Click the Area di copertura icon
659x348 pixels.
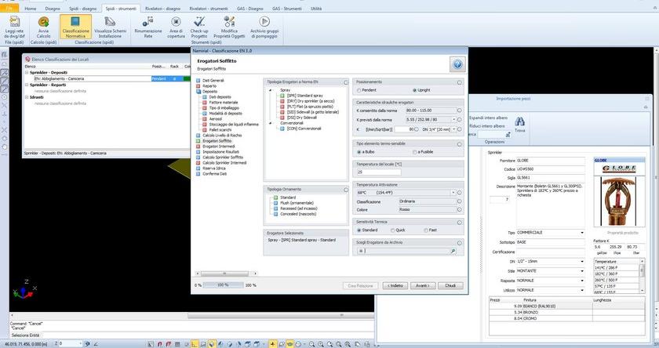pyautogui.click(x=177, y=23)
